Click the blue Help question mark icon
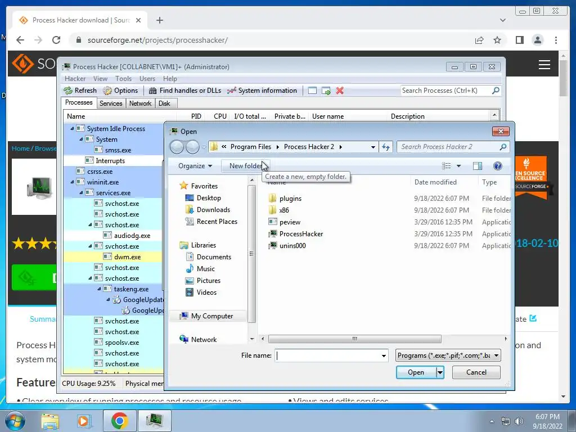This screenshot has height=432, width=576. coord(497,166)
